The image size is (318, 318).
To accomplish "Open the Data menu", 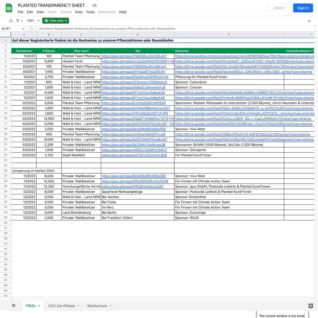I will 79,12.
